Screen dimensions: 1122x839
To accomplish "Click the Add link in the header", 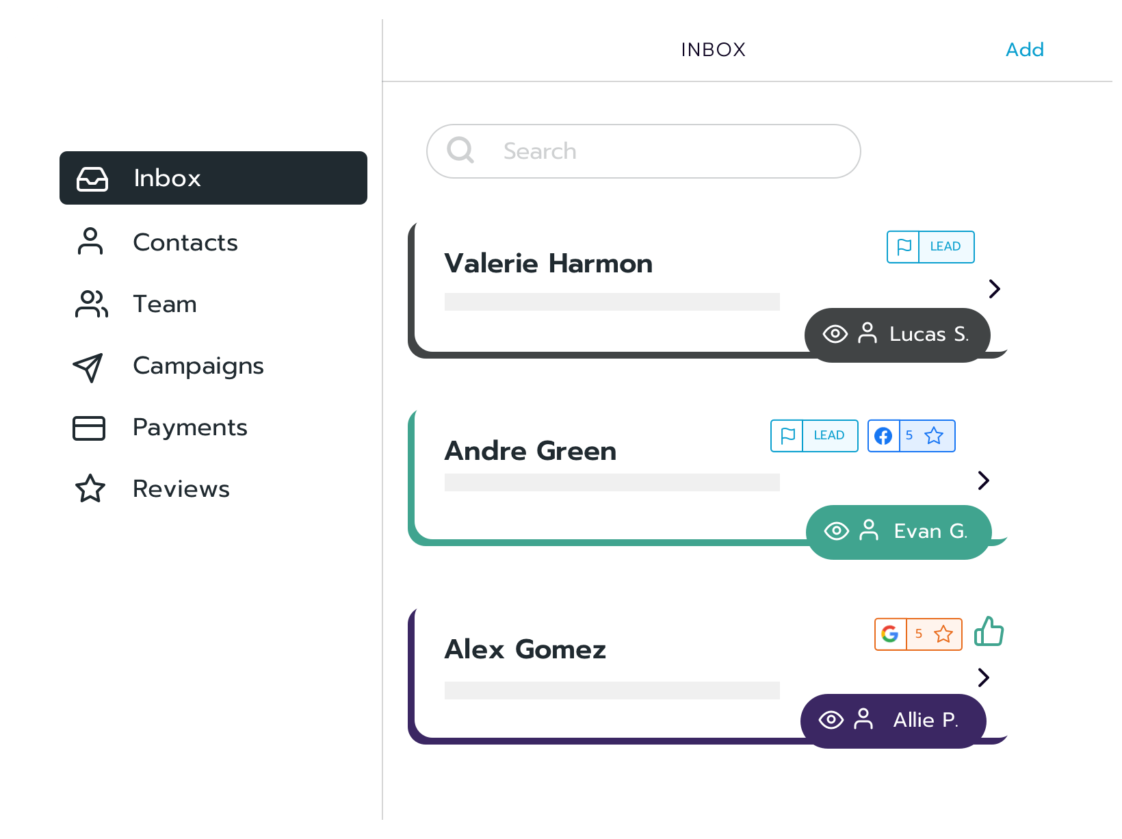I will 1024,49.
